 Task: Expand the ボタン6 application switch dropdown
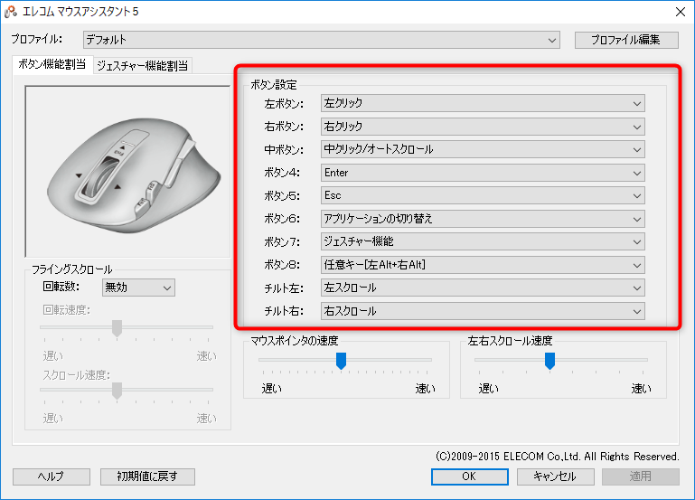click(x=483, y=219)
